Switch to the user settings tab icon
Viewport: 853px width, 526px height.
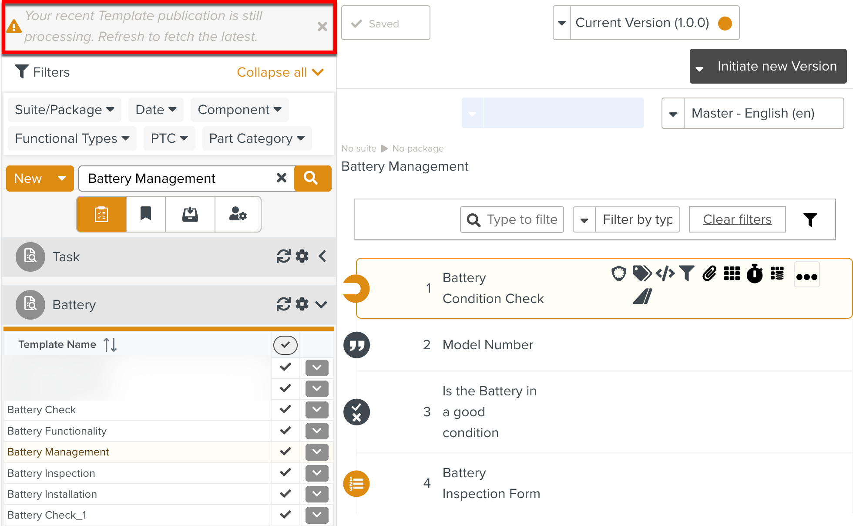click(238, 214)
